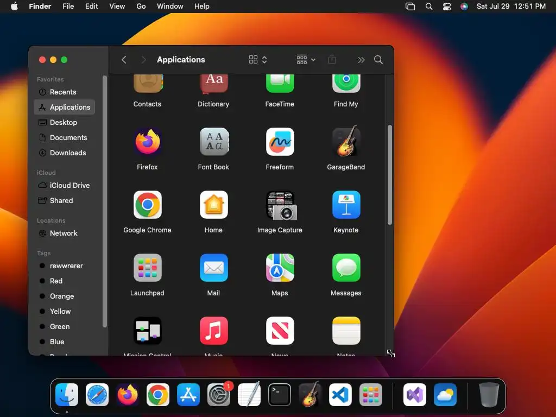
Task: Select the Font Book application icon
Action: tap(214, 142)
